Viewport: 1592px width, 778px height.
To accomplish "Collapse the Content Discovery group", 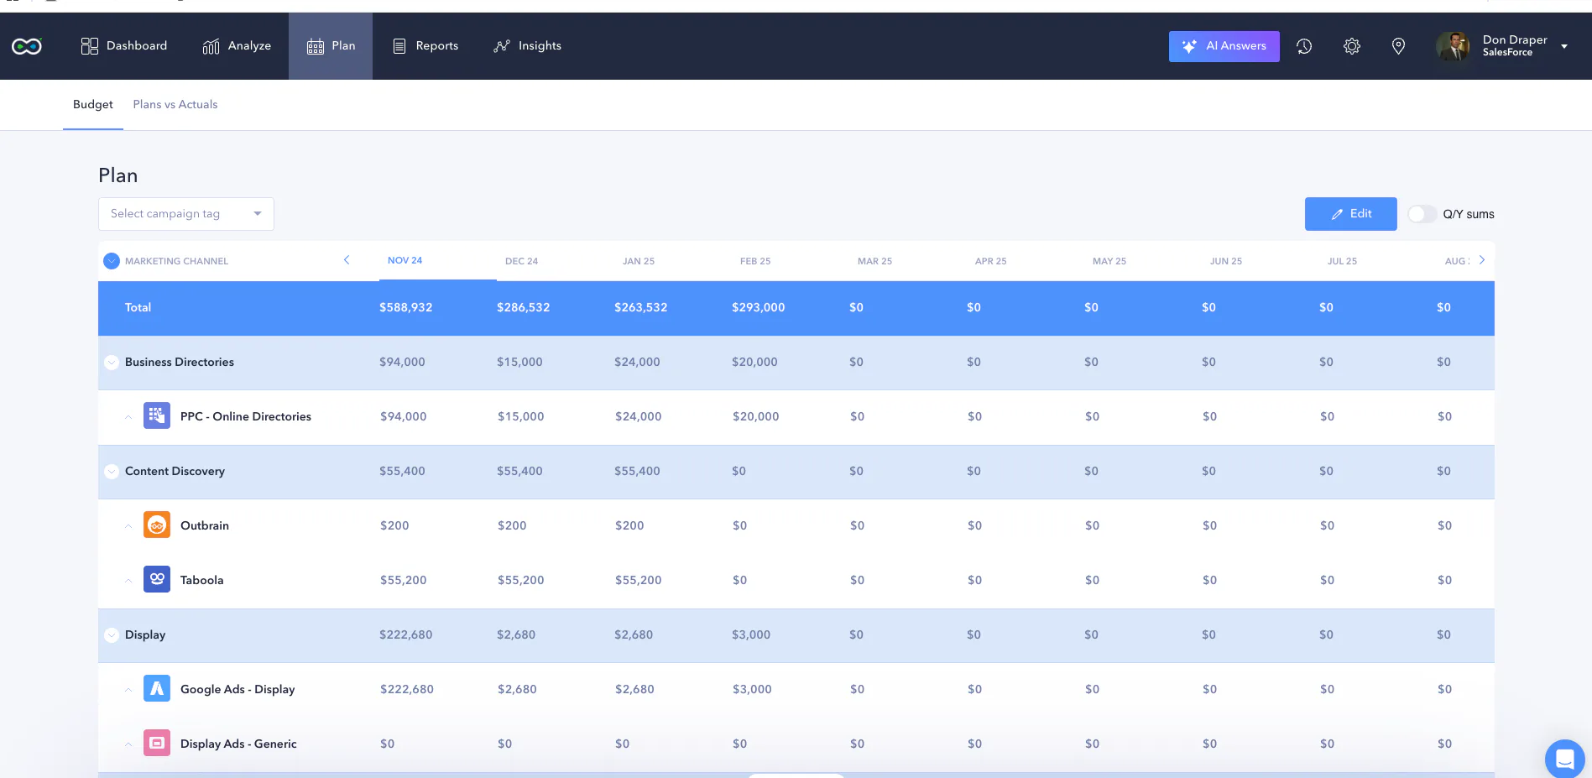I will [x=111, y=472].
